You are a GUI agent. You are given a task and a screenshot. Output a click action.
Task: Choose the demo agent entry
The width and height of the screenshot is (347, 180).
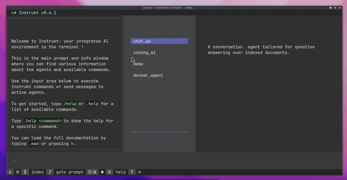coord(138,64)
